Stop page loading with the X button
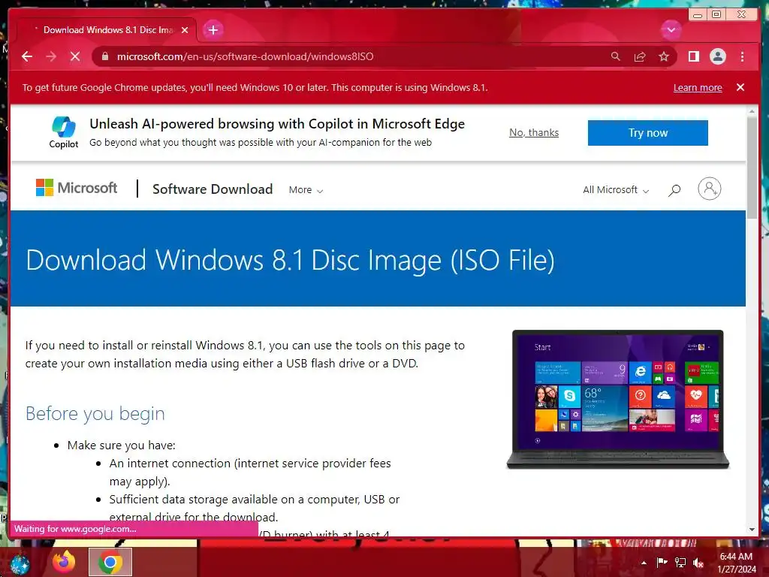This screenshot has height=577, width=769. [75, 56]
